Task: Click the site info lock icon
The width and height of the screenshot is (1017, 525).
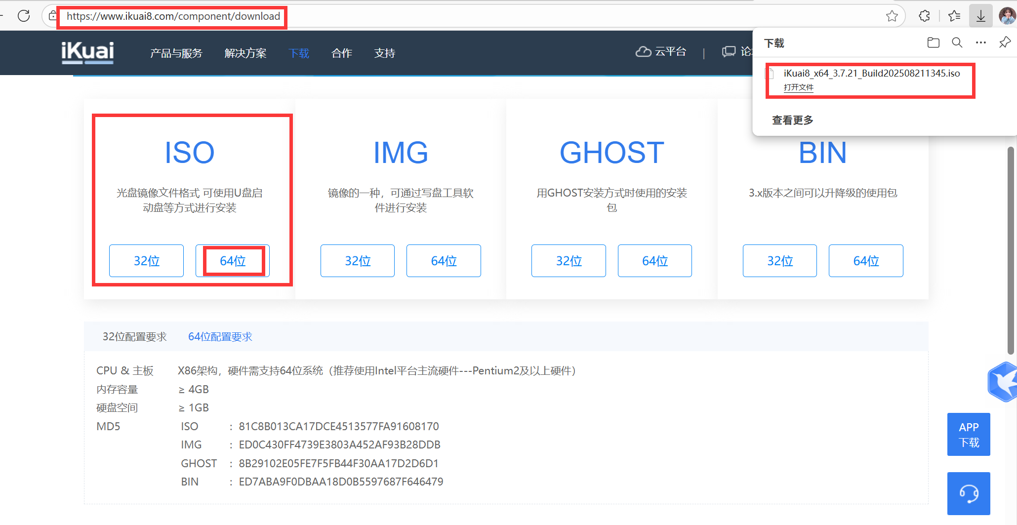Action: coord(52,16)
